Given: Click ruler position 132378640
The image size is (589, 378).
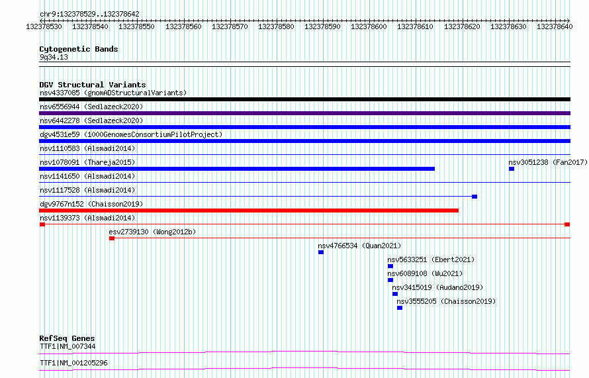Looking at the screenshot, I should click(x=555, y=26).
